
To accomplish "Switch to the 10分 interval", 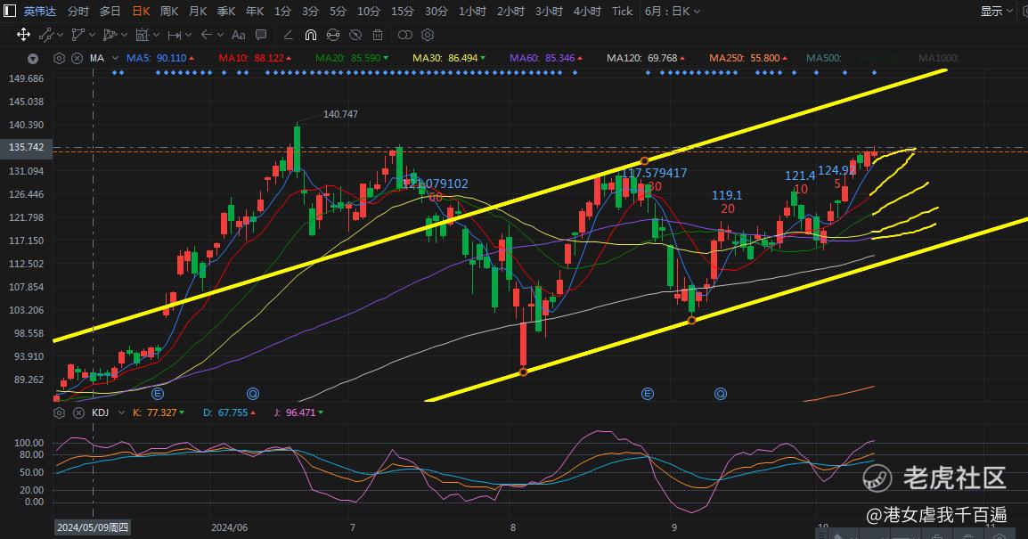I will point(369,12).
